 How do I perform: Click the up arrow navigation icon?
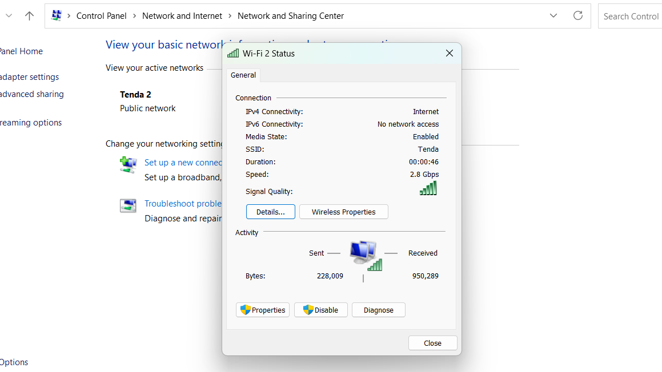(x=29, y=16)
